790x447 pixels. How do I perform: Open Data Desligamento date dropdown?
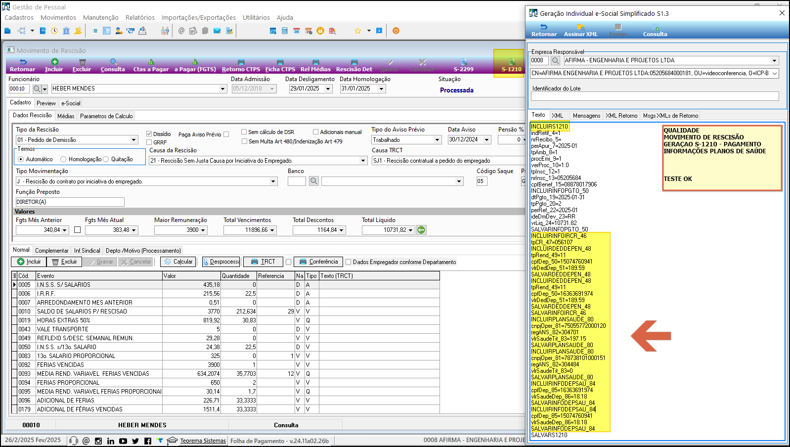tap(329, 89)
